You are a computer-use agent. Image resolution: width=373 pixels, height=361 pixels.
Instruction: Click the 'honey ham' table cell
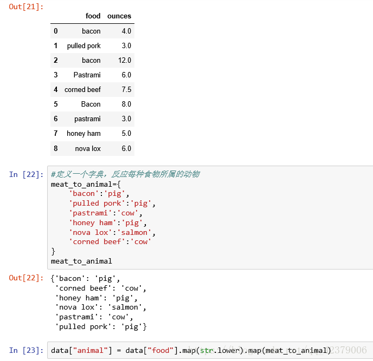[x=83, y=134]
